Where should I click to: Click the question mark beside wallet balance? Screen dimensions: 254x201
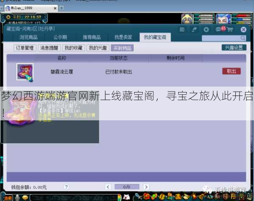[66, 187]
